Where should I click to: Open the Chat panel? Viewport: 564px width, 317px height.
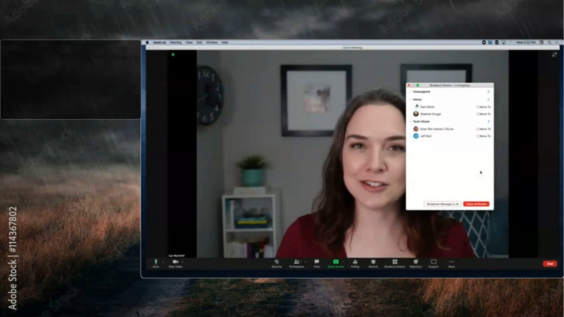tap(316, 263)
